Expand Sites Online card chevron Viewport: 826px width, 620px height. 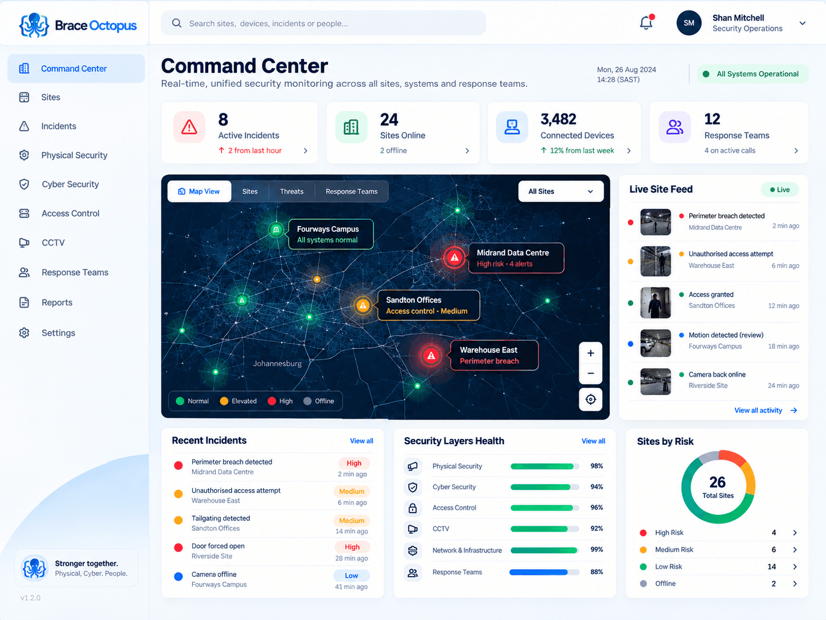pyautogui.click(x=467, y=151)
